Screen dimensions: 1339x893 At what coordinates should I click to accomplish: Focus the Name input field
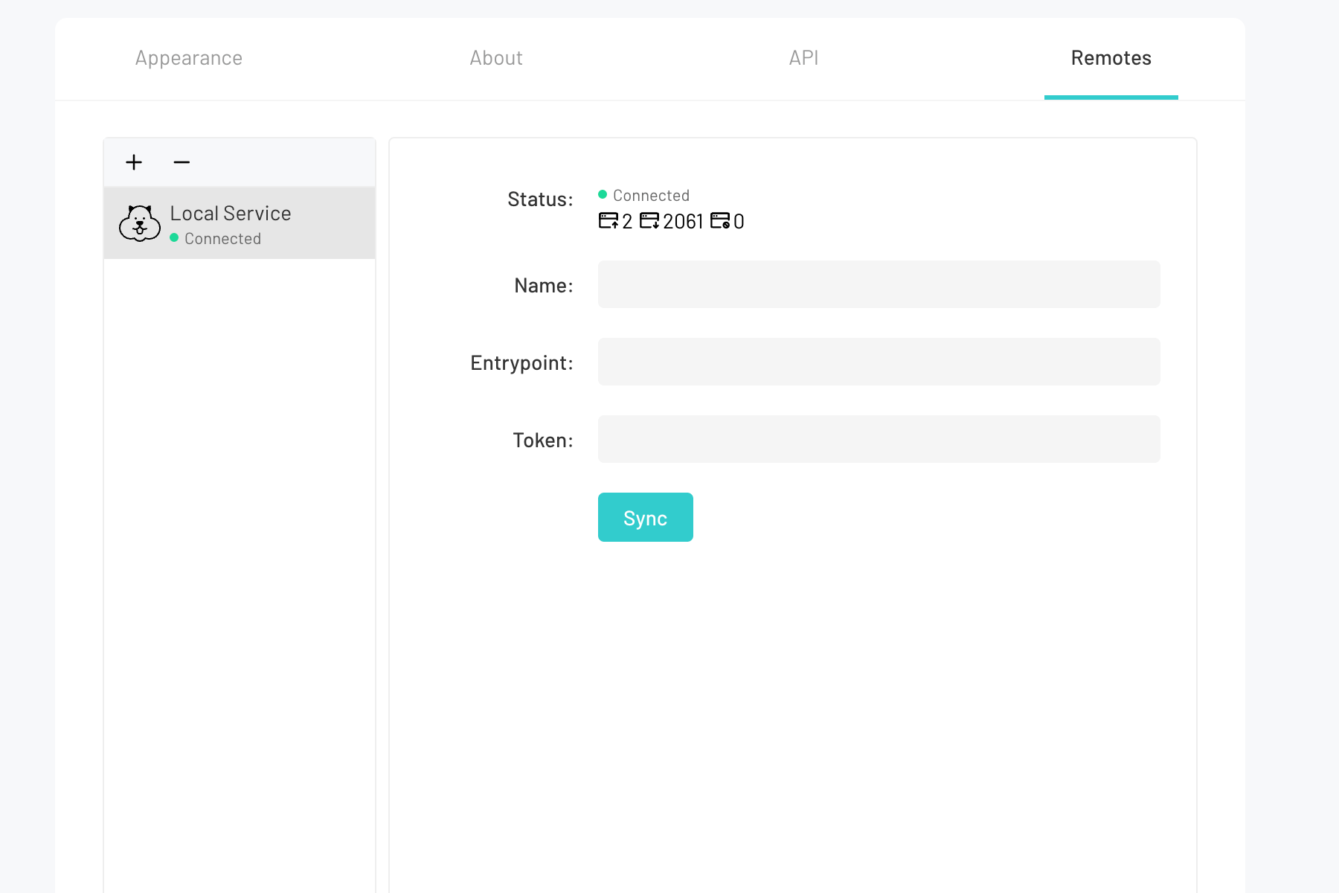coord(879,284)
